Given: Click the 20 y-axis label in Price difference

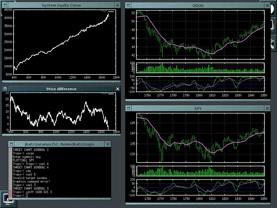Looking at the screenshot, I should [x=7, y=99].
